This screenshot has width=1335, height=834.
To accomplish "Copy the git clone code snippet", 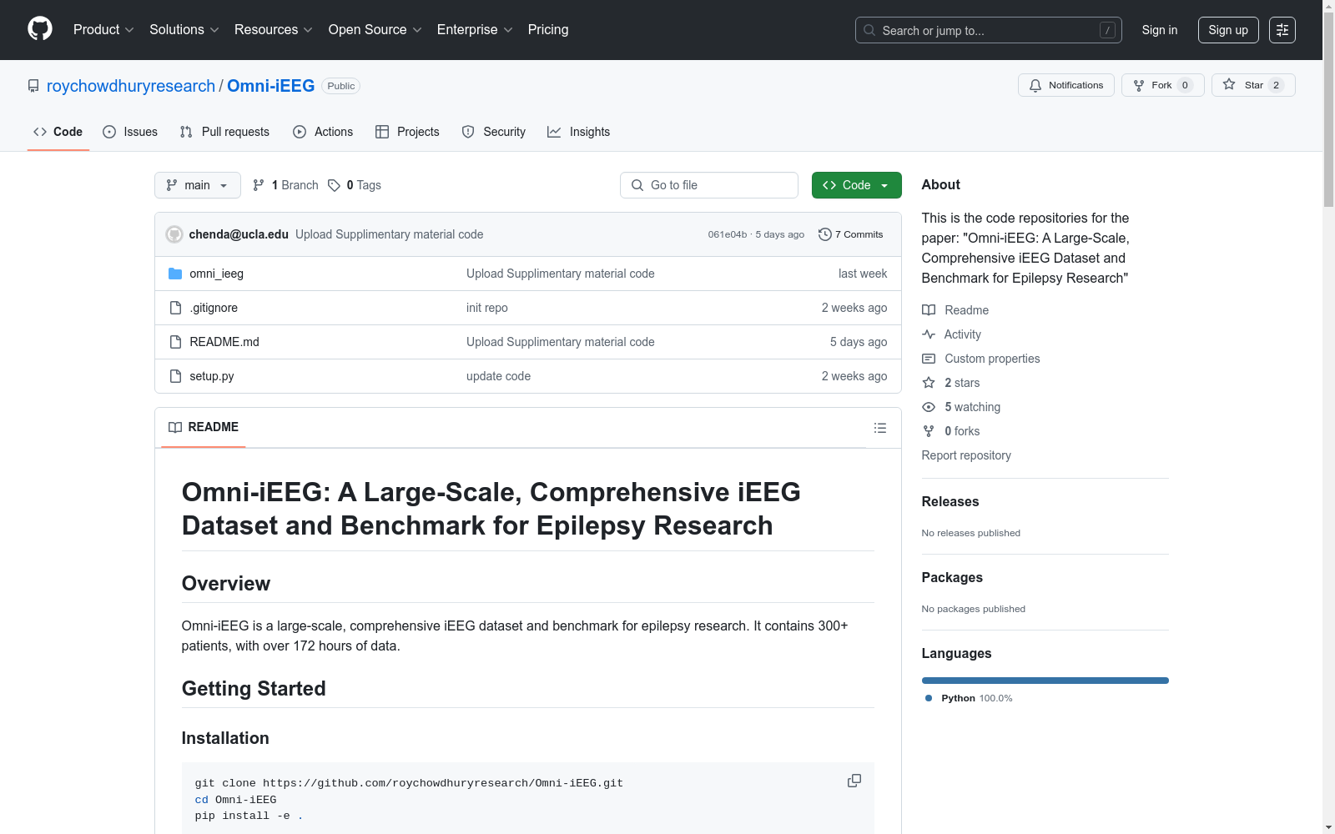I will tap(854, 781).
